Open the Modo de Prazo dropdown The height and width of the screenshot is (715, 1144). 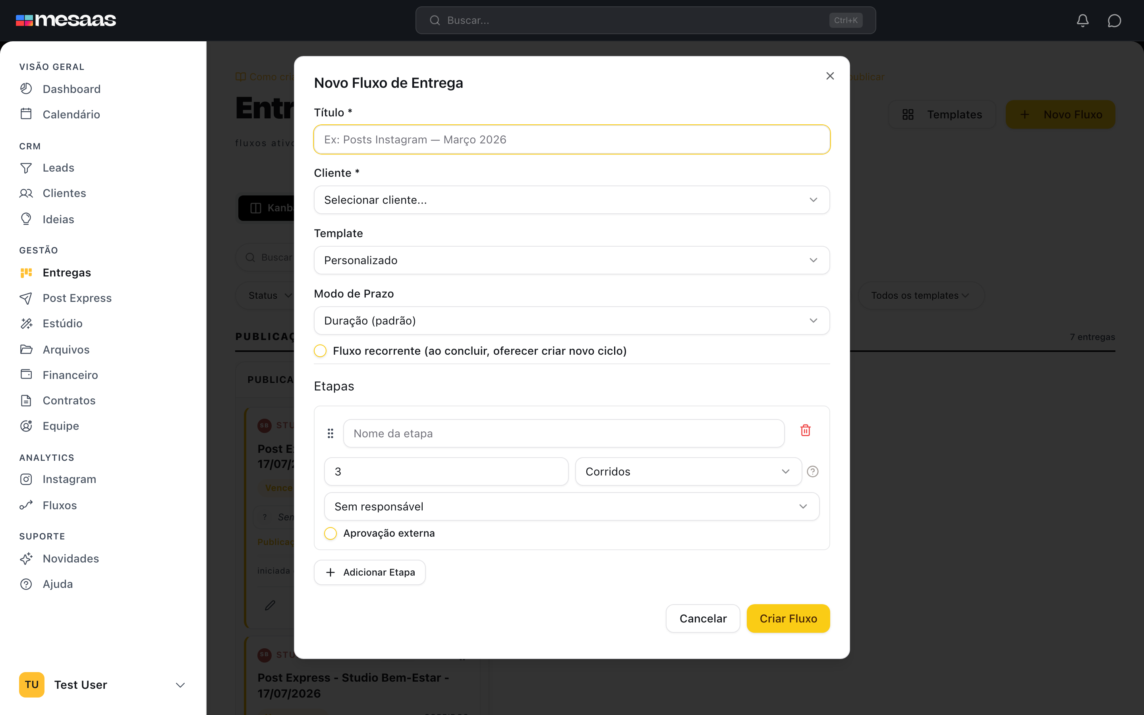pos(572,321)
